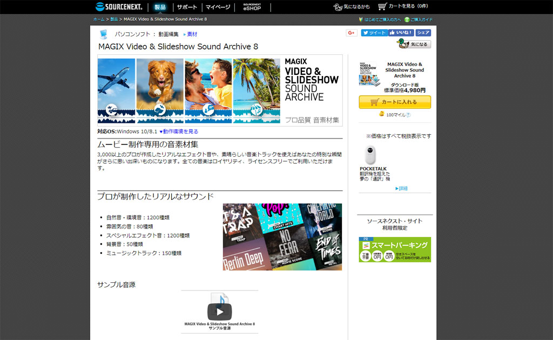This screenshot has height=340, width=553.
Task: Share the page via Google+ button
Action: 352,33
